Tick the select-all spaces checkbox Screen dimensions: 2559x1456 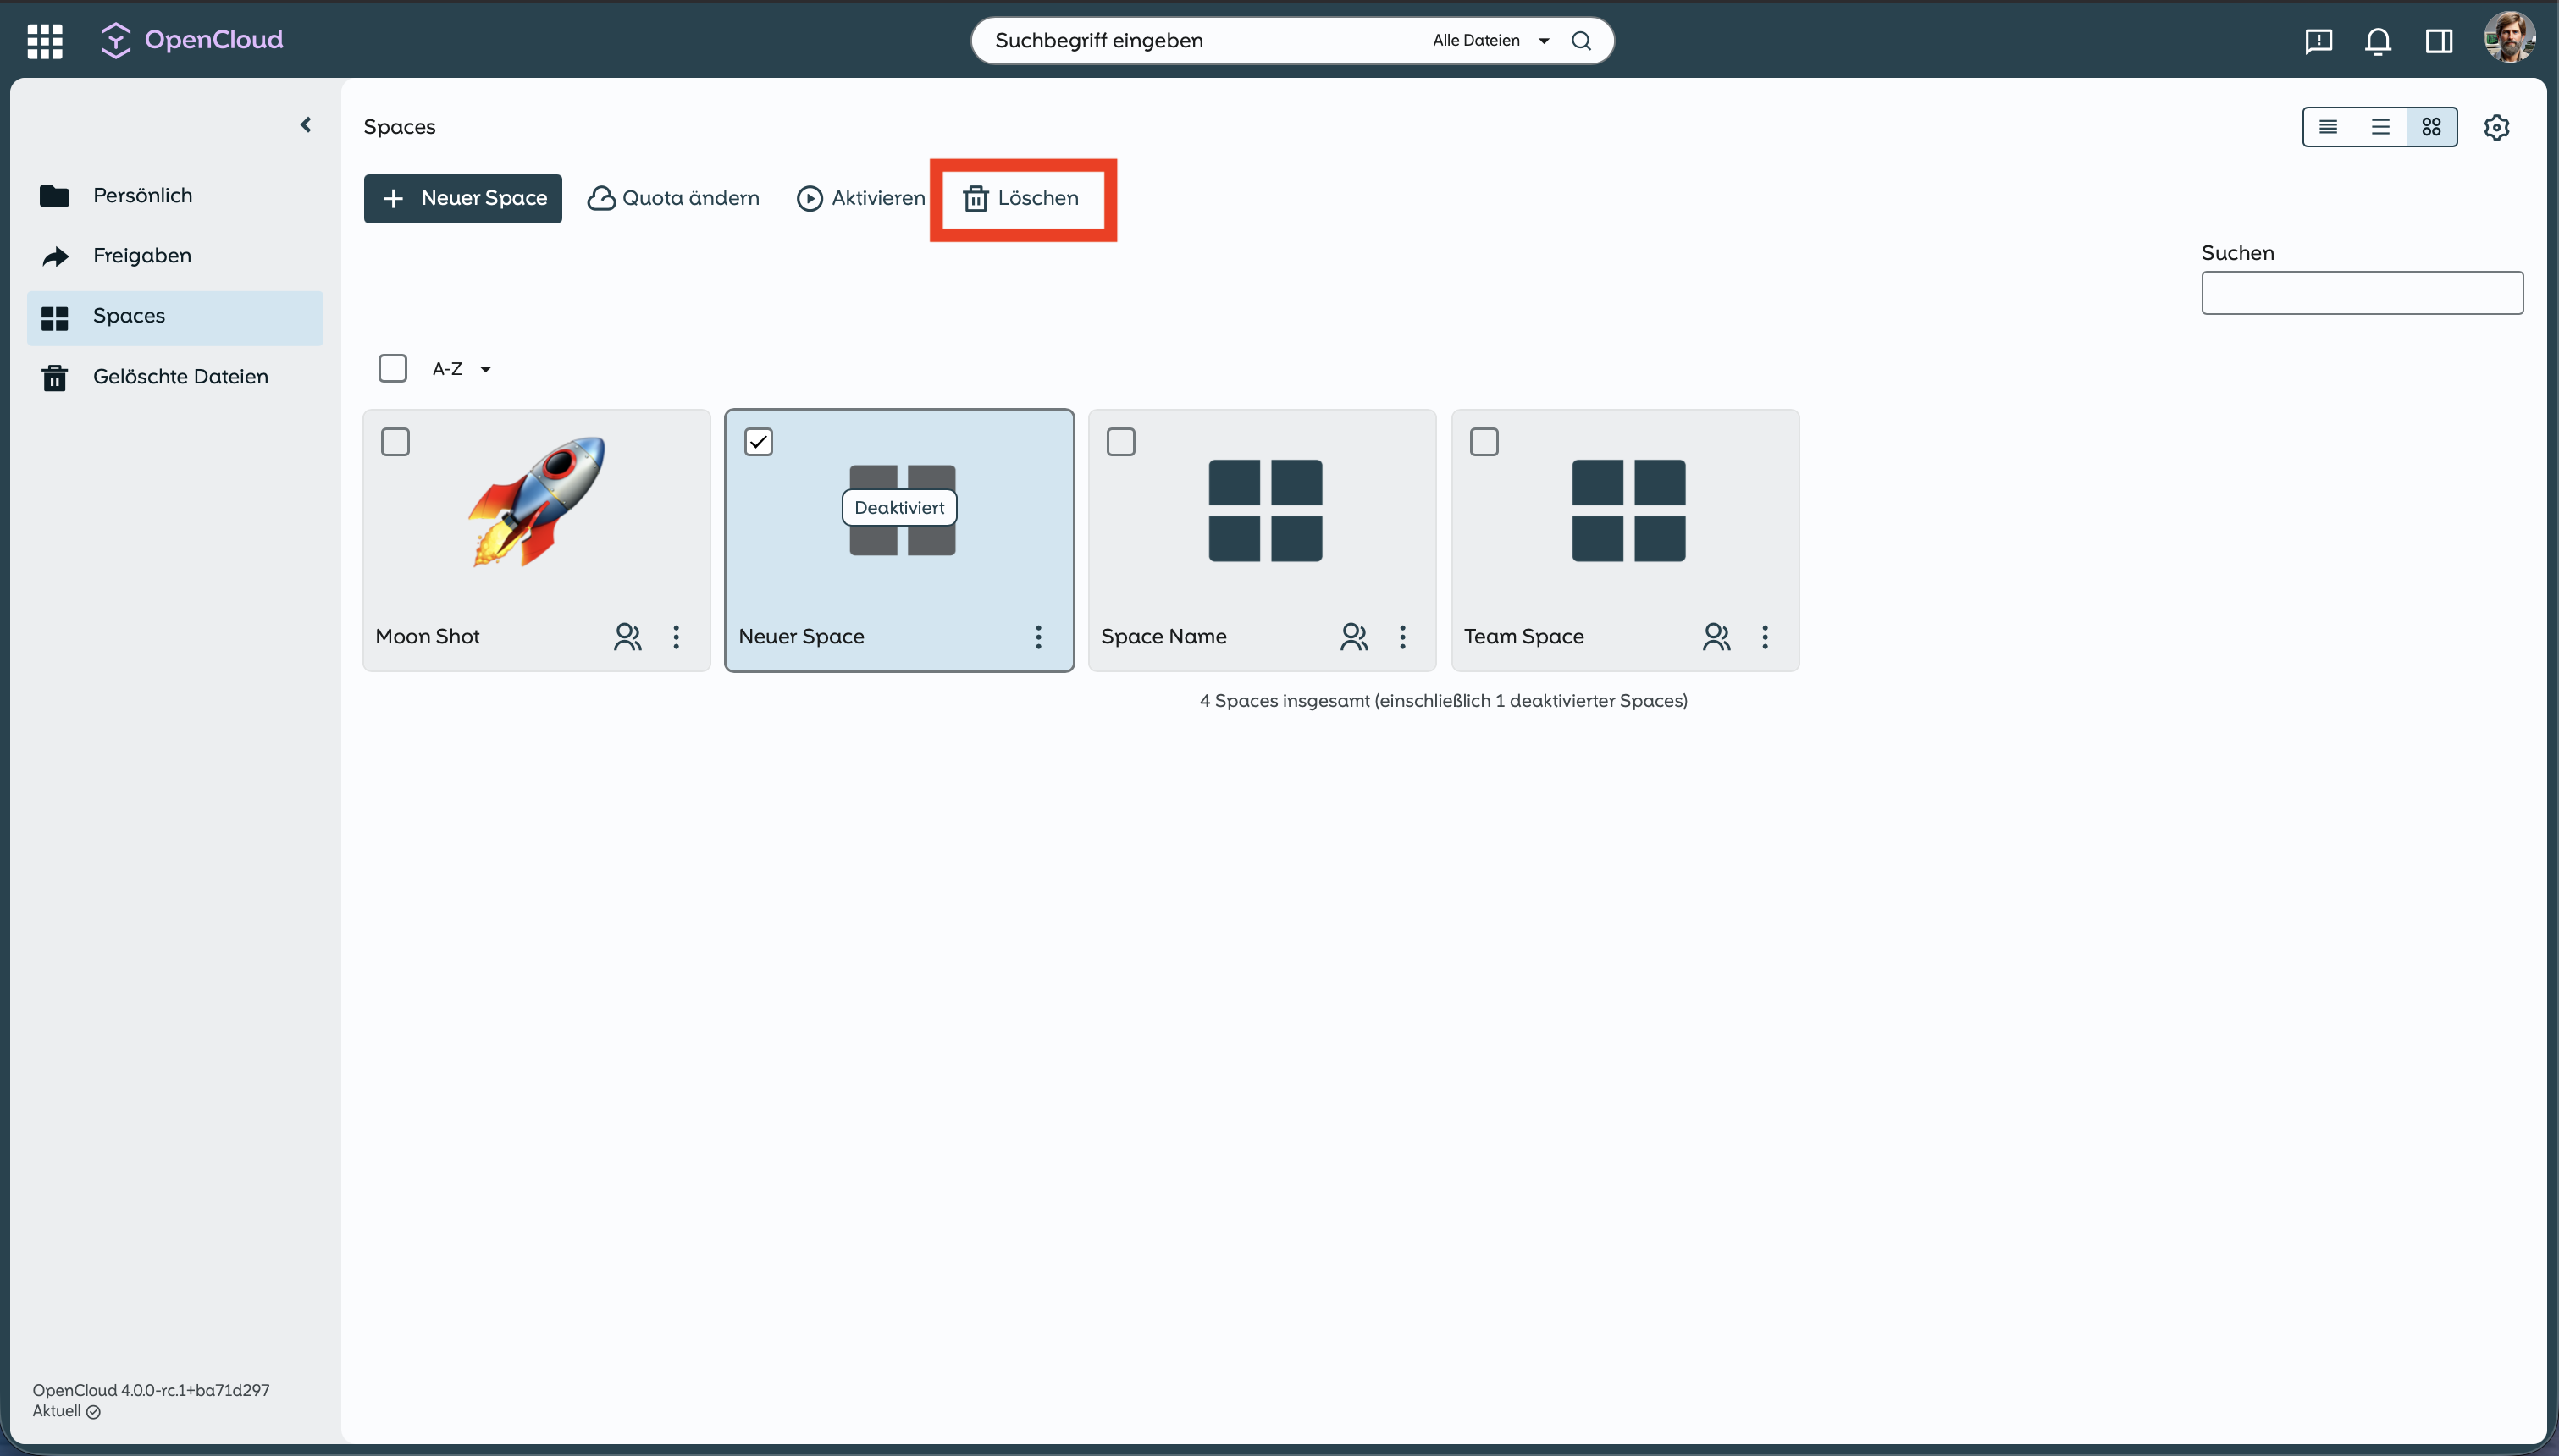coord(392,368)
